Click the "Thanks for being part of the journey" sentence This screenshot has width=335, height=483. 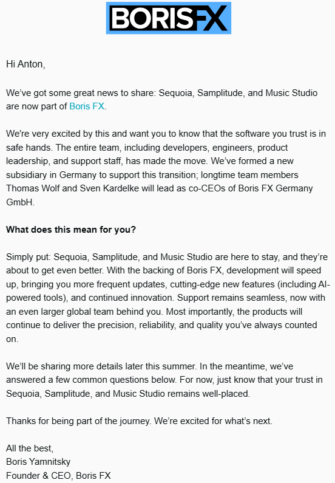pyautogui.click(x=78, y=421)
